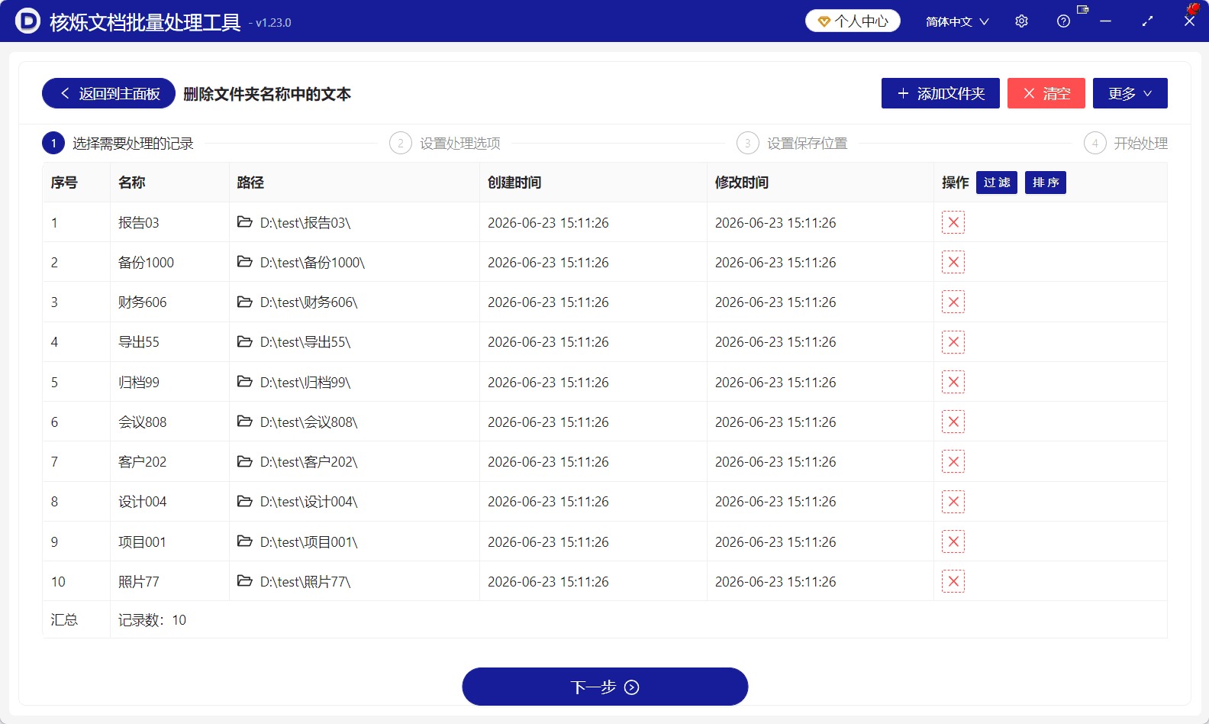
Task: Open folder icon for D:\test\照片77\
Action: 244,581
